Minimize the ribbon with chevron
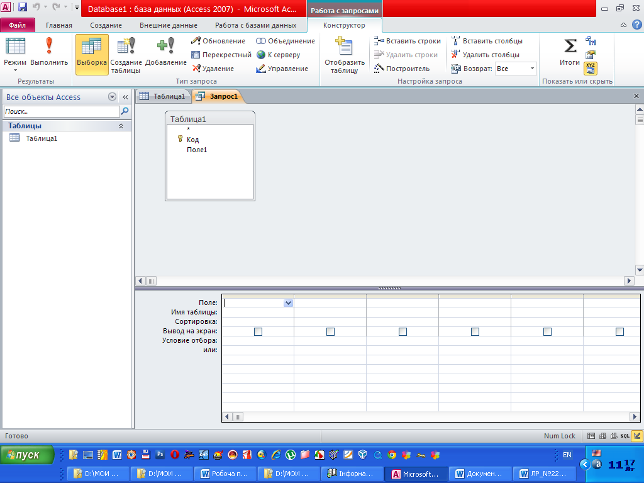 [623, 25]
